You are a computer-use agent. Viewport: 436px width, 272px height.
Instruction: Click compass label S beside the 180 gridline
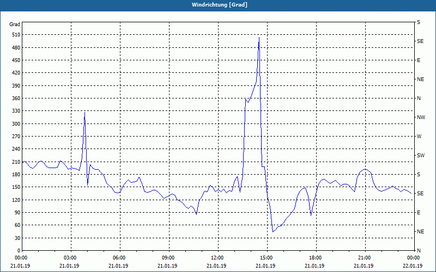coord(419,175)
